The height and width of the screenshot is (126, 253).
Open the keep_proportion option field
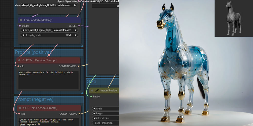tap(106, 123)
